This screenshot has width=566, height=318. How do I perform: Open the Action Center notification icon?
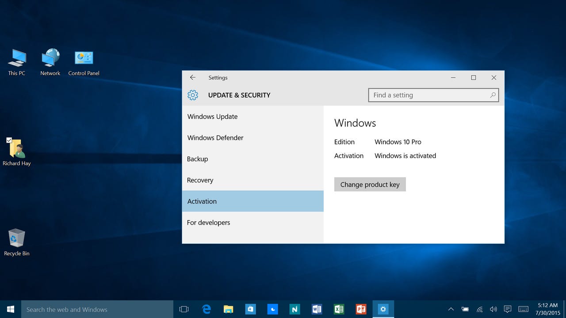click(x=507, y=309)
